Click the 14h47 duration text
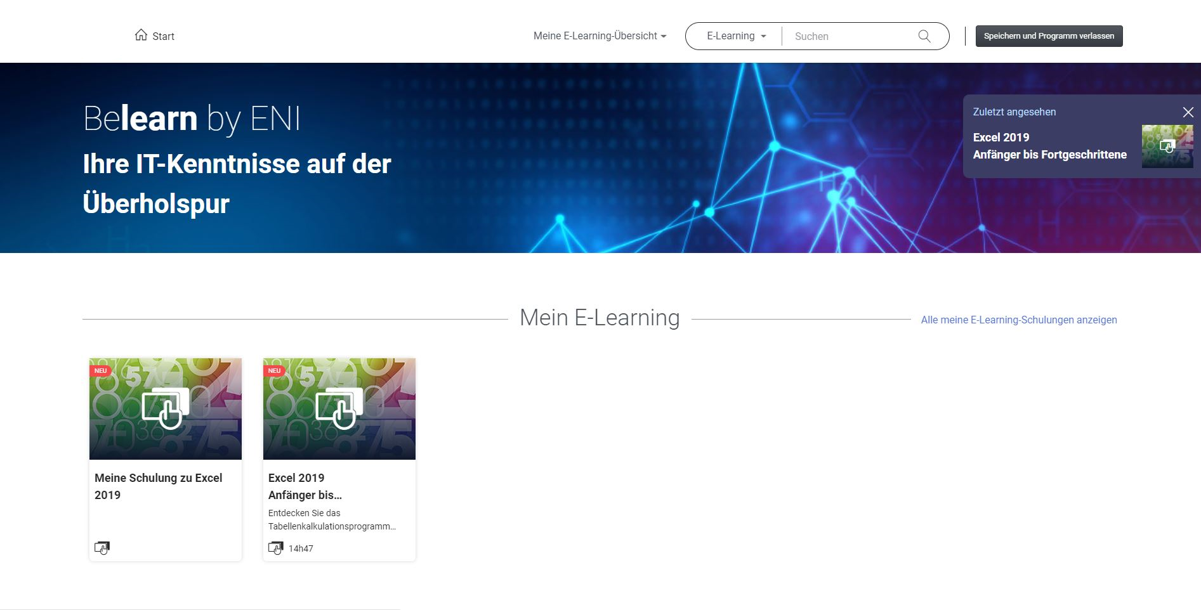 coord(301,548)
